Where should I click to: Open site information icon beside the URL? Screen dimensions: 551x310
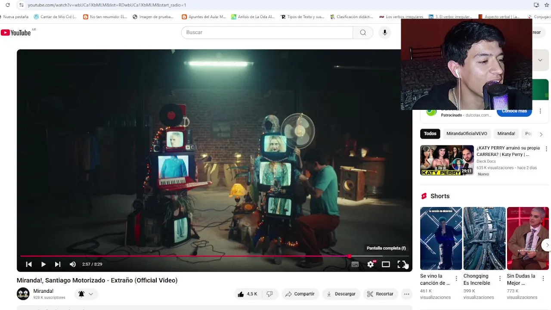(x=21, y=5)
